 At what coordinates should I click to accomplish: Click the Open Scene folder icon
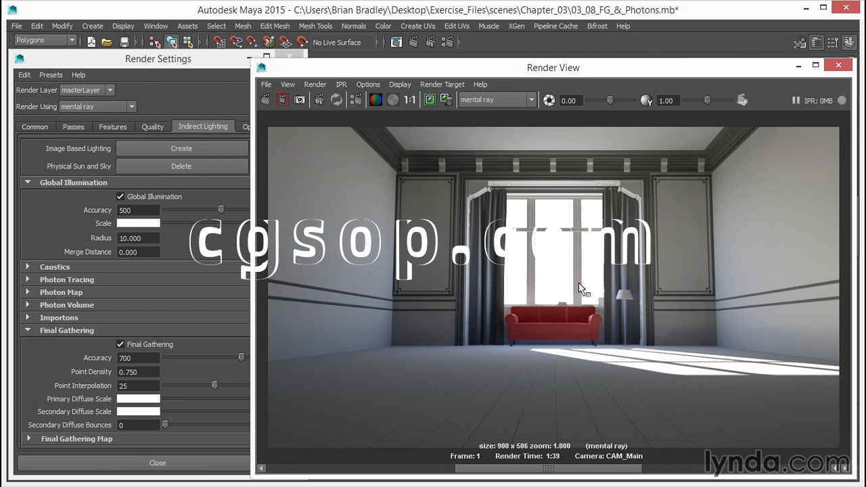(107, 42)
